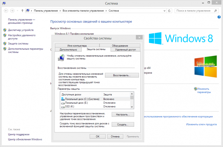Select the 'Защита системы' dialog tab
This screenshot has height=147, width=223.
tap(96, 49)
